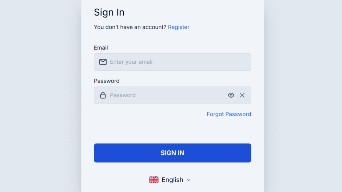The height and width of the screenshot is (192, 342).
Task: Click the "You don't have an account?" text
Action: 130,27
